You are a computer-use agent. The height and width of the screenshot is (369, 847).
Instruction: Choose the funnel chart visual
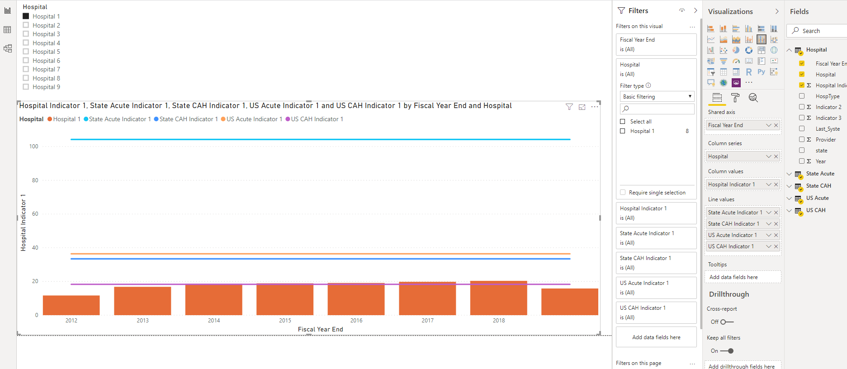pyautogui.click(x=724, y=61)
